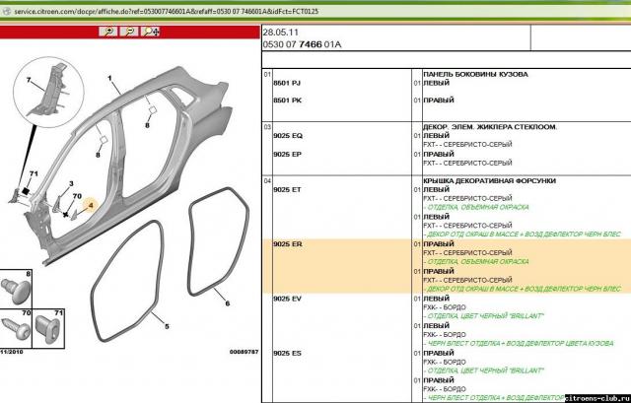Click the zoom in magnifier button

[107, 32]
